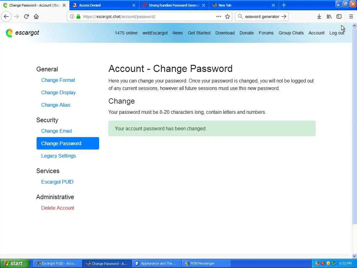Submit search with the go arrow
This screenshot has height=268, width=357.
coord(284,16)
